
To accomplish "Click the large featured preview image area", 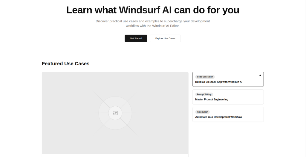I will (115, 113).
